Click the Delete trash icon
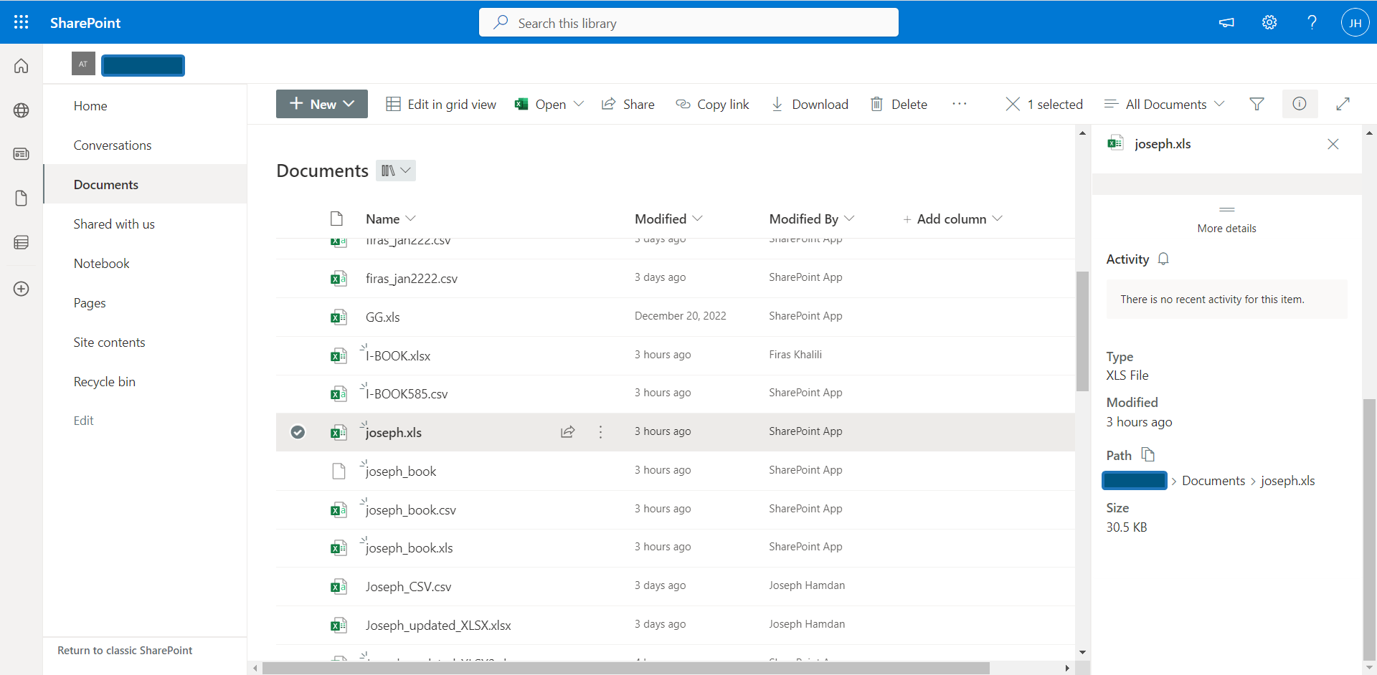 876,104
